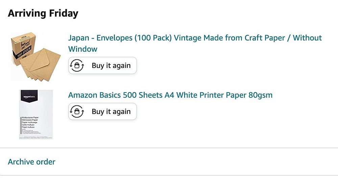Click 'Buy it again' text under the envelopes title
338x178 pixels.
pos(111,66)
